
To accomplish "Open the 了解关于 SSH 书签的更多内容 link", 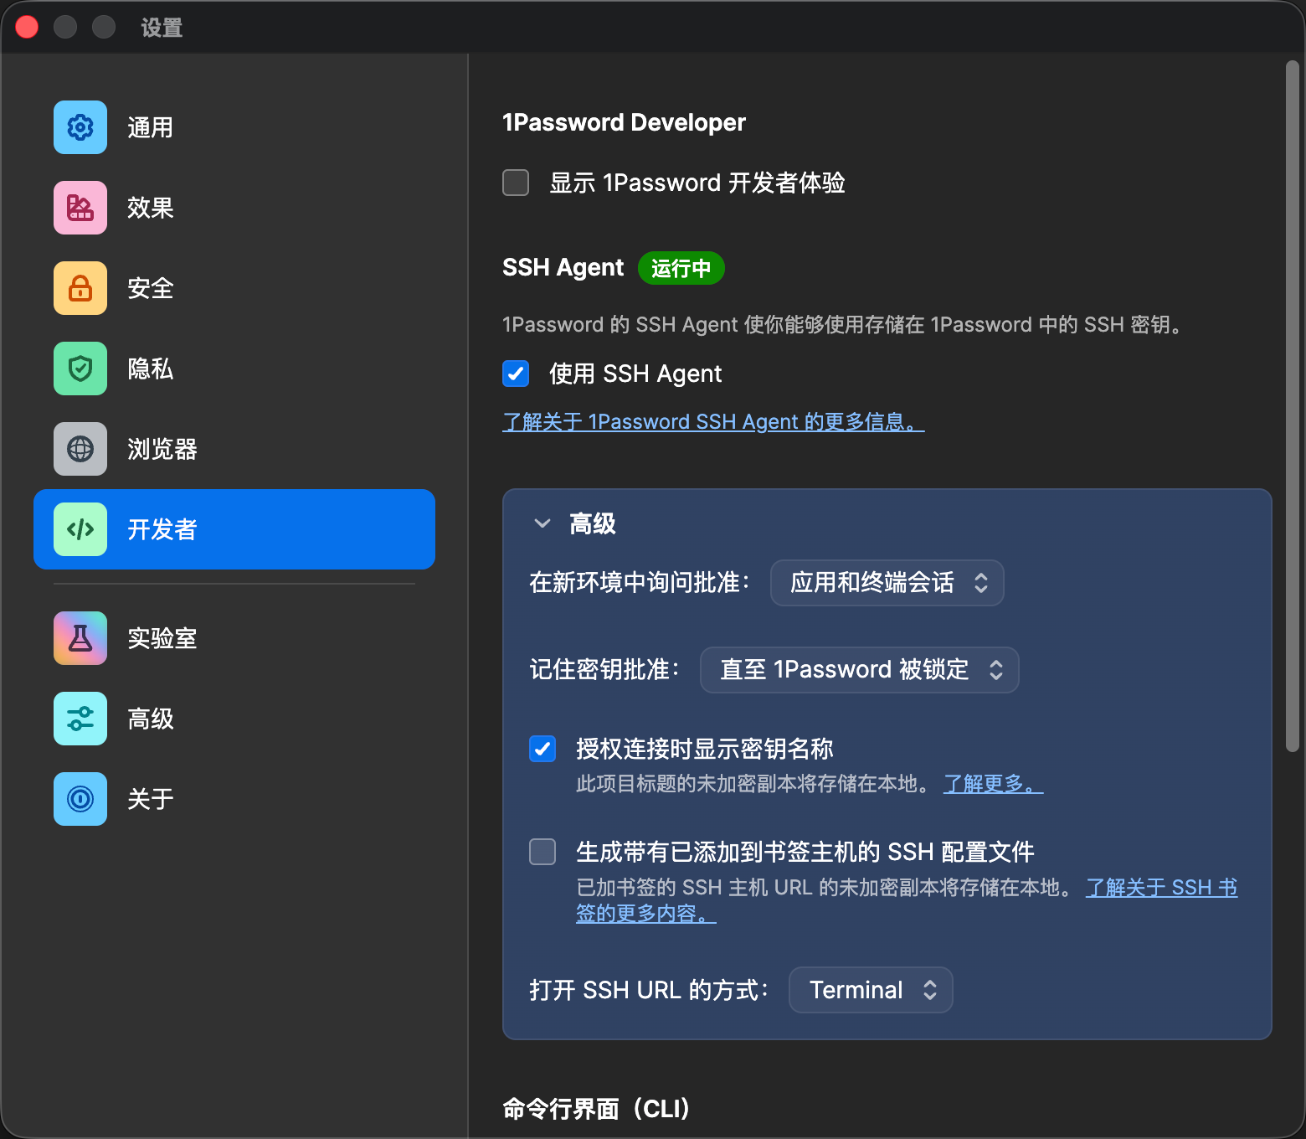I will (x=1162, y=888).
